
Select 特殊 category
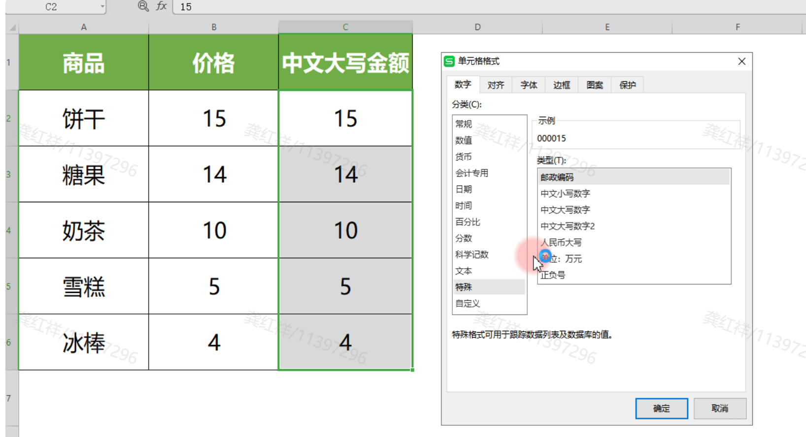pos(489,287)
